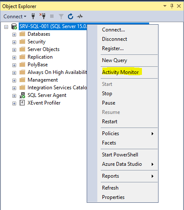The image size is (184, 210).
Task: Click the Disconnect plug icon with red X
Action: pyautogui.click(x=42, y=16)
